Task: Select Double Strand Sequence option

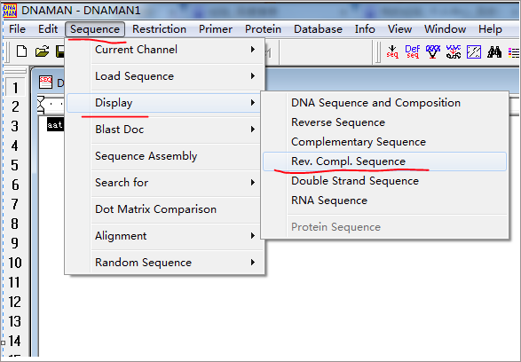Action: pos(384,181)
